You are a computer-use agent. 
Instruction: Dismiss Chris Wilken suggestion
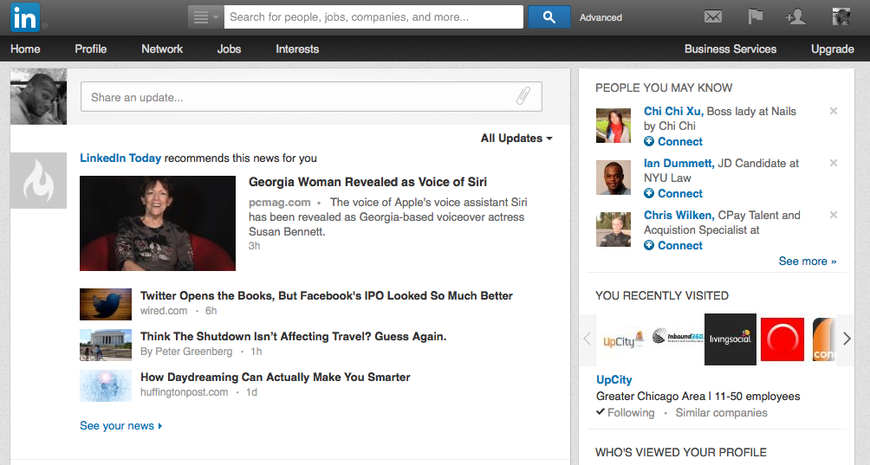834,215
